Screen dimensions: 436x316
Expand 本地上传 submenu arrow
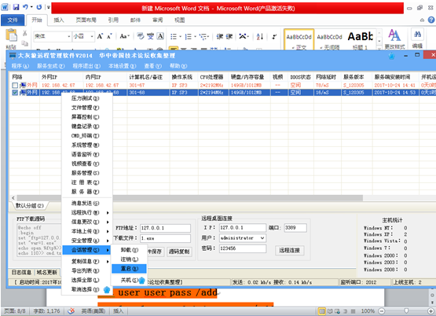[x=108, y=231]
